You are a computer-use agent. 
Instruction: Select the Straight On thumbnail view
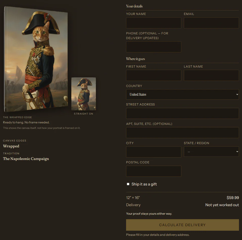83,94
